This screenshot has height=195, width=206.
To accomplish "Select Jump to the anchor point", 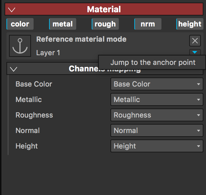I will tap(153, 62).
